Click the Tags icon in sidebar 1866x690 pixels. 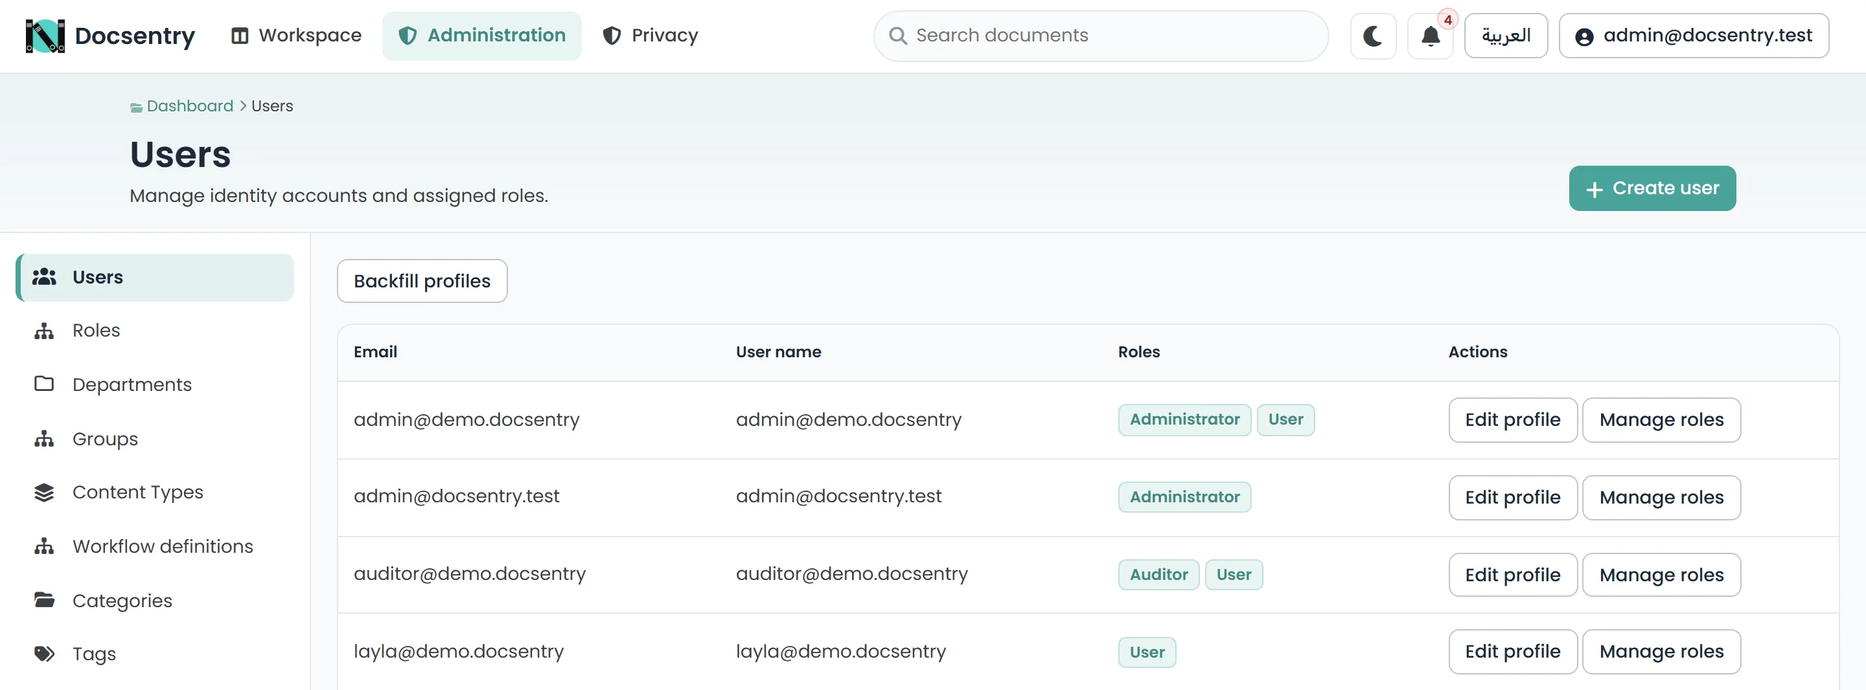[44, 654]
